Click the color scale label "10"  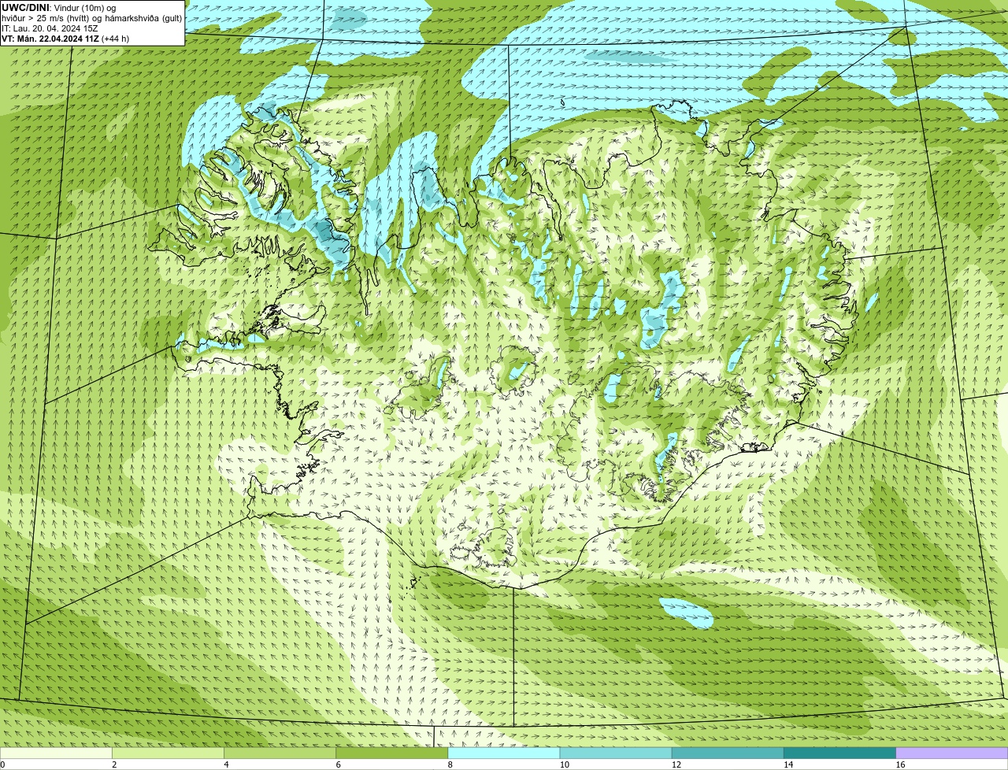[x=564, y=764]
